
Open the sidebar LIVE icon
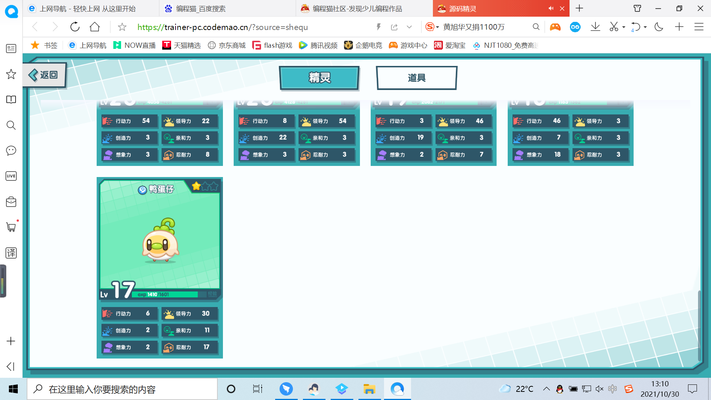[x=11, y=176]
